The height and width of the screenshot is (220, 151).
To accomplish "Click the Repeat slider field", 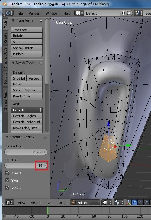I will click(x=26, y=166).
